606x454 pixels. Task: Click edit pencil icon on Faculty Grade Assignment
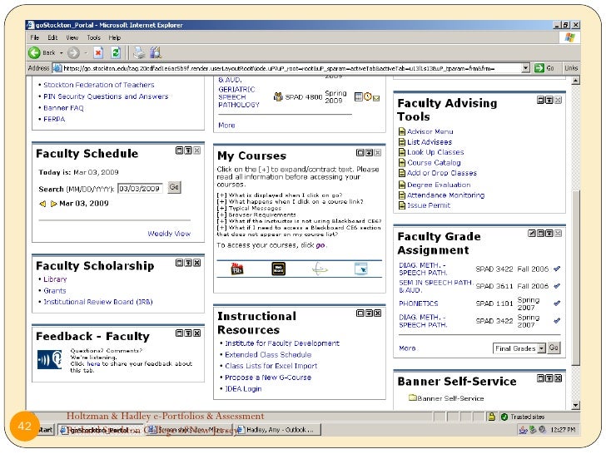click(x=532, y=233)
